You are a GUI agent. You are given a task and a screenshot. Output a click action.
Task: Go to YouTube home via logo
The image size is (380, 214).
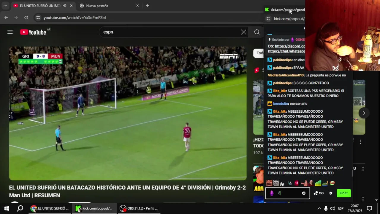tap(33, 32)
